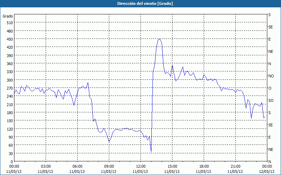Click the 210 degree axis label

[x=10, y=104]
